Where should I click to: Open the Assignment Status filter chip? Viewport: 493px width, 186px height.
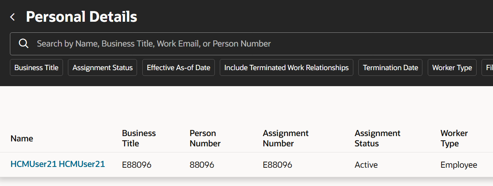pos(102,67)
